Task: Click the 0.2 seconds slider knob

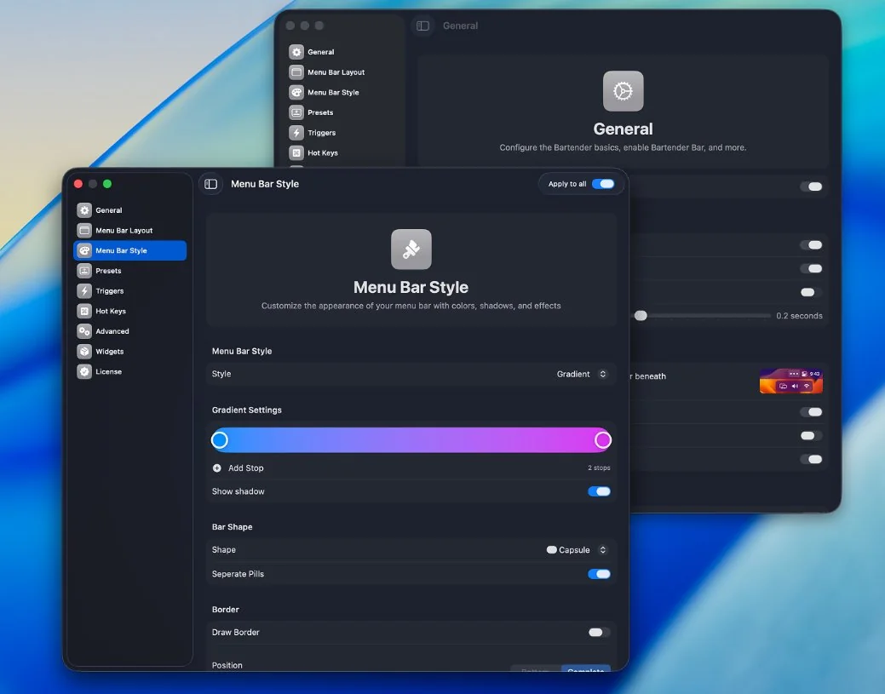Action: point(641,316)
